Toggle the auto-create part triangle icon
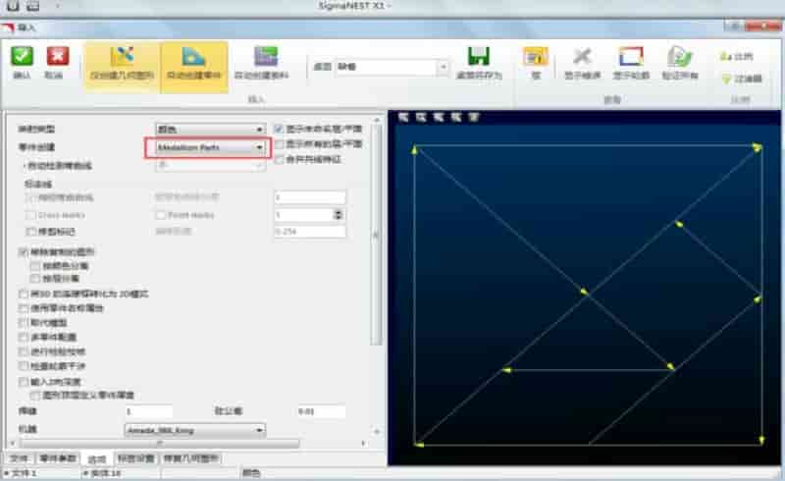Viewport: 785px width, 481px height. pos(193,57)
